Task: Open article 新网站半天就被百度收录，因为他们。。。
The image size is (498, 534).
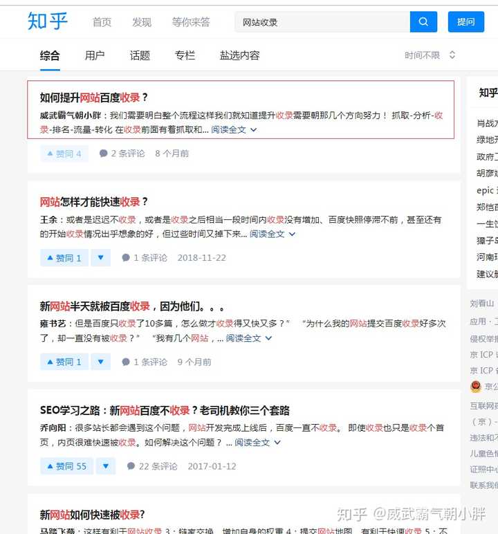Action: [132, 306]
